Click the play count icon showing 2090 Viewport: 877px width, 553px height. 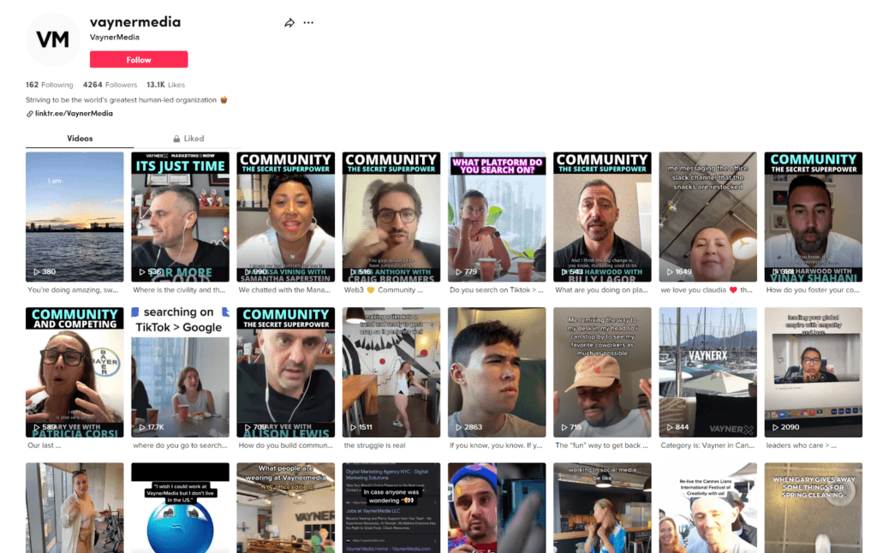click(775, 427)
